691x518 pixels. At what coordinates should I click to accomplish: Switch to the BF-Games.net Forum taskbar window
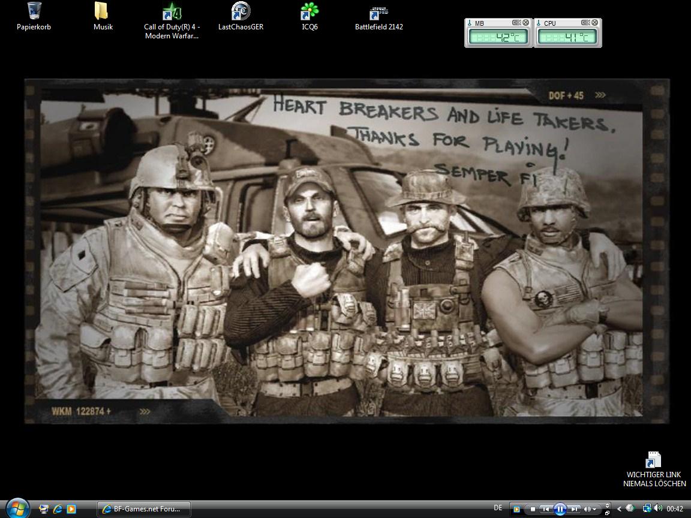coord(144,509)
